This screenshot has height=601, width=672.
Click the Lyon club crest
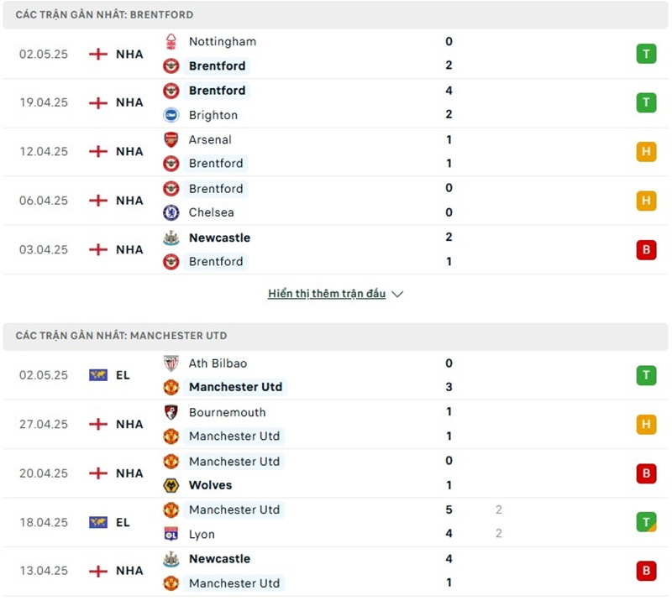[x=170, y=534]
